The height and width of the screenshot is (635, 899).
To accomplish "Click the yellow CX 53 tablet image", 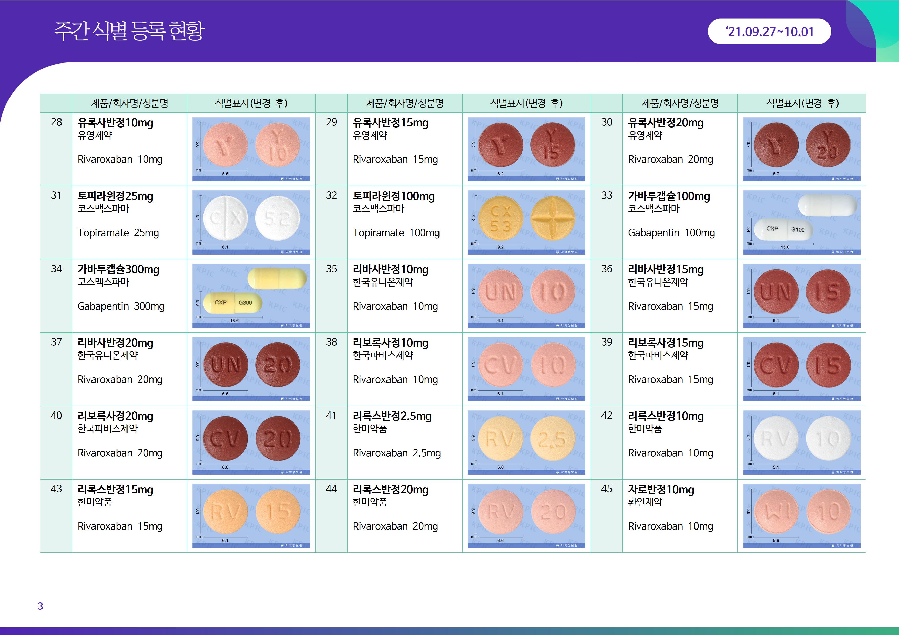I will pyautogui.click(x=526, y=222).
